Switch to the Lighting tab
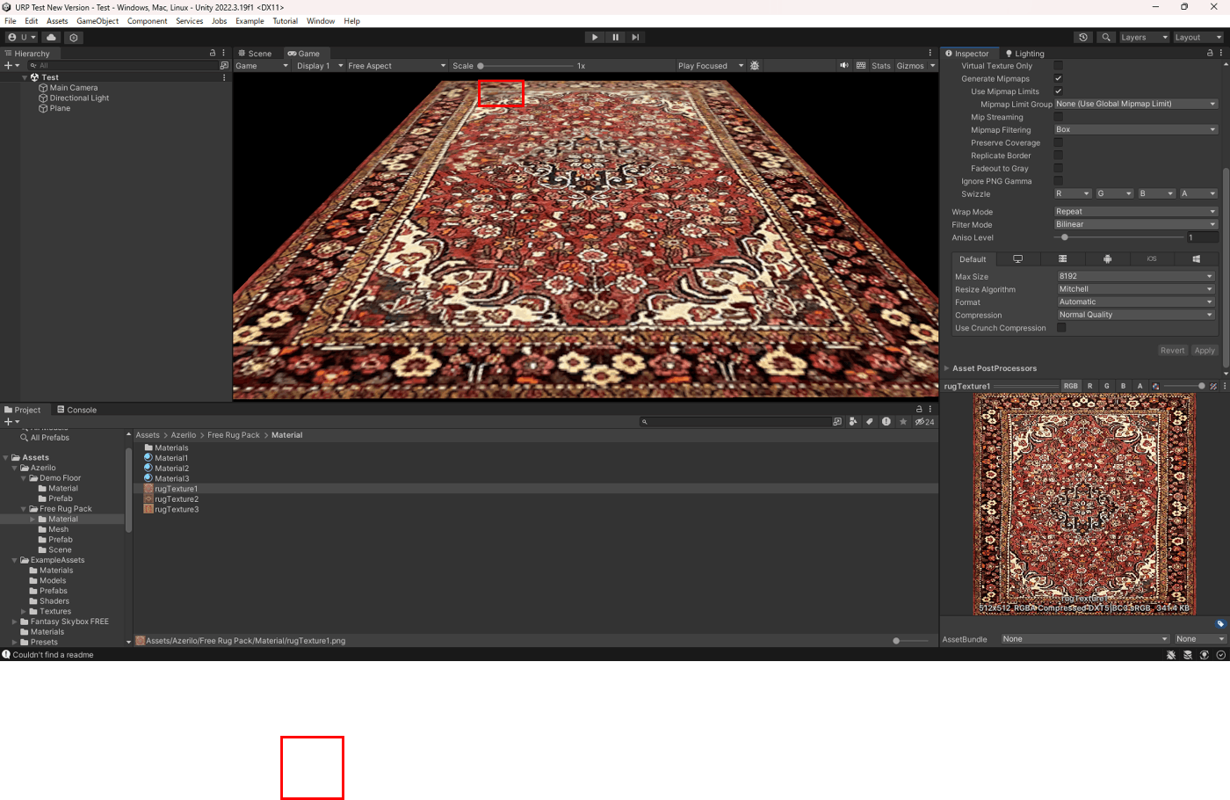Screen dimensions: 1230x800 1024,54
